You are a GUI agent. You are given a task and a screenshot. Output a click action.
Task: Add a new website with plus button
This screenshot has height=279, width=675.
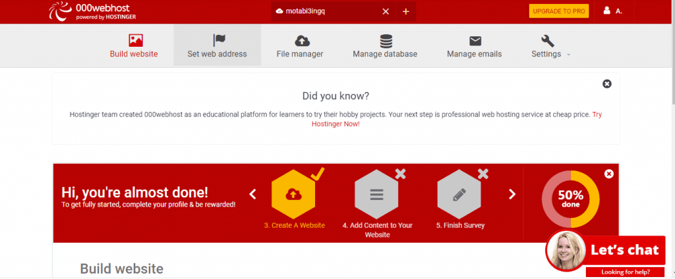pos(405,11)
